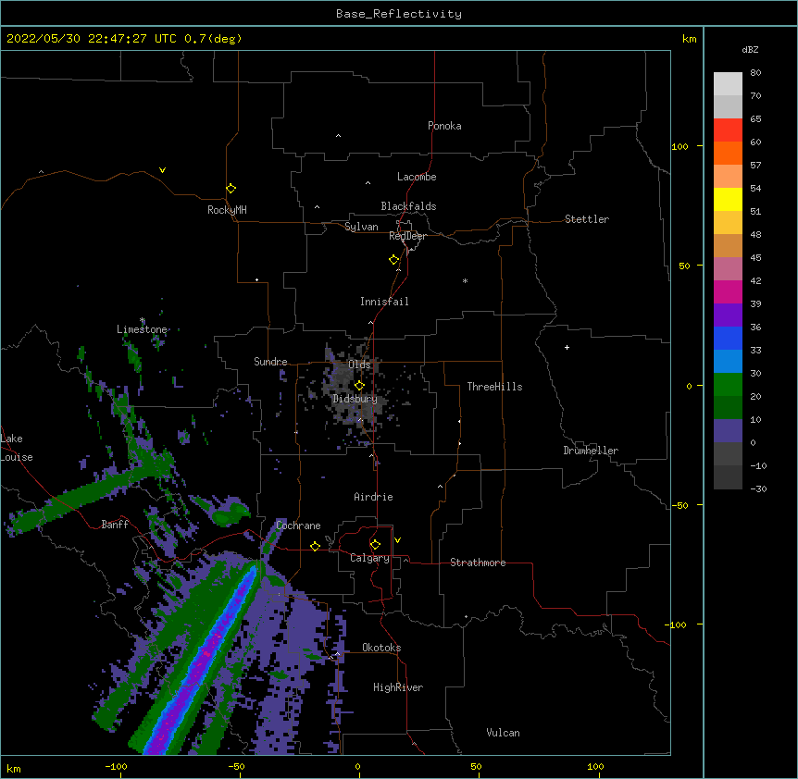Pick the green 30-20 dBZ legend swatch

tap(728, 385)
